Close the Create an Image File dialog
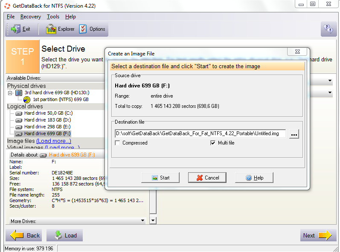 tap(297, 52)
